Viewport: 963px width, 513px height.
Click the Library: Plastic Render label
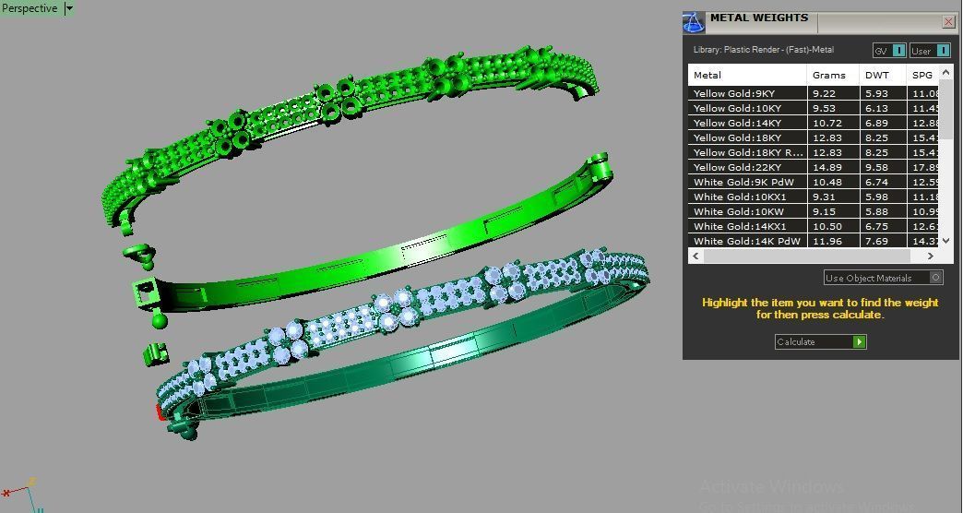coord(764,50)
